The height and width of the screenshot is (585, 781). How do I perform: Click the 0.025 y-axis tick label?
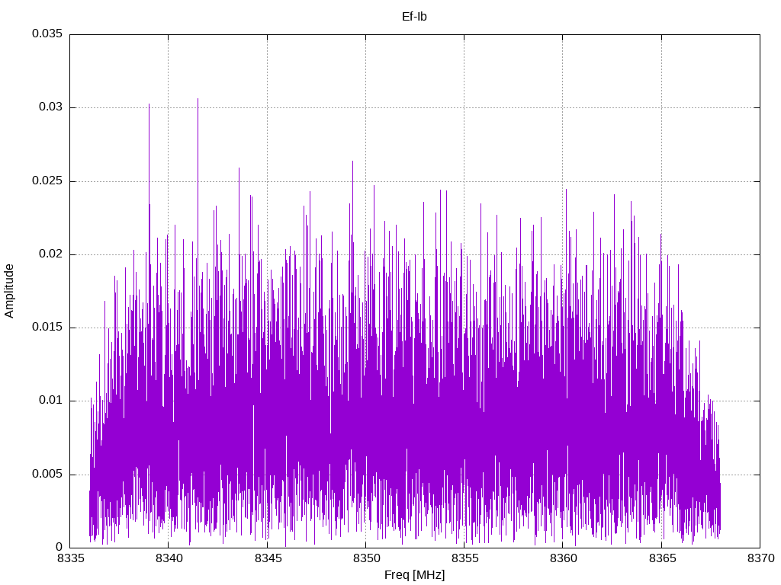click(x=47, y=181)
